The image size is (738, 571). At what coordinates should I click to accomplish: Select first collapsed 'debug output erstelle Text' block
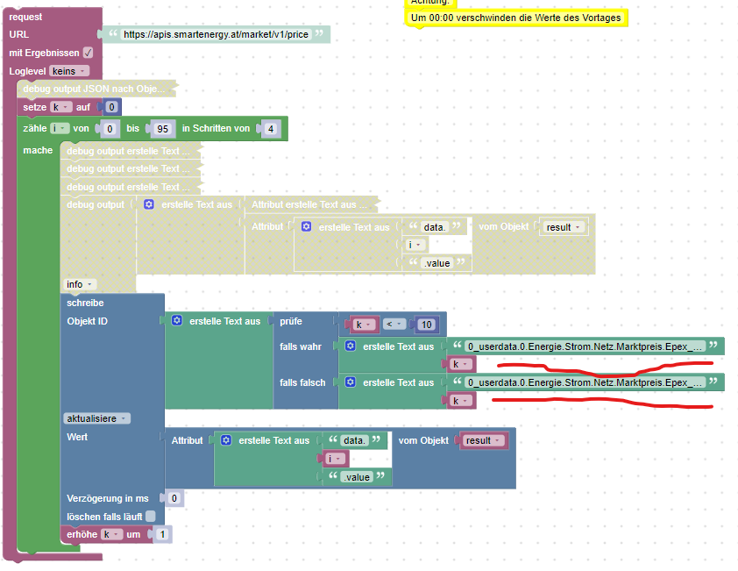(131, 151)
